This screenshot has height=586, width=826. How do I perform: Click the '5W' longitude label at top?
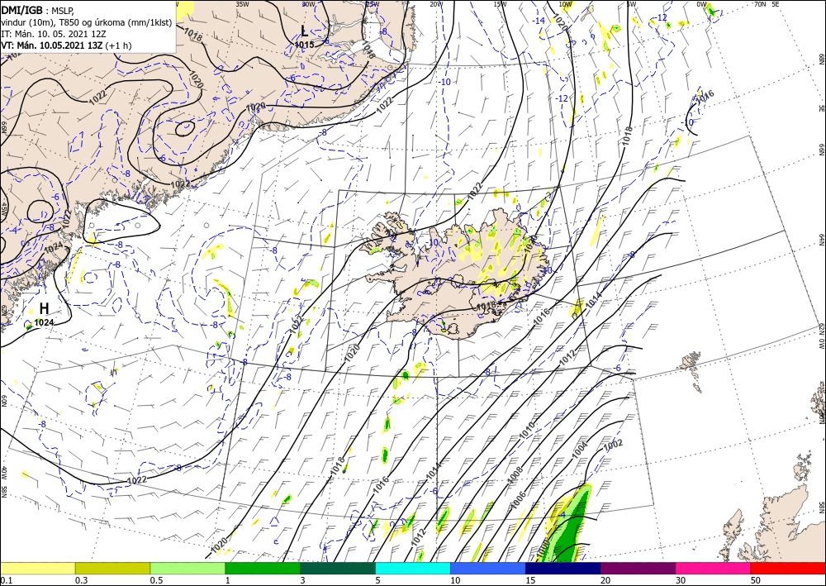(630, 4)
